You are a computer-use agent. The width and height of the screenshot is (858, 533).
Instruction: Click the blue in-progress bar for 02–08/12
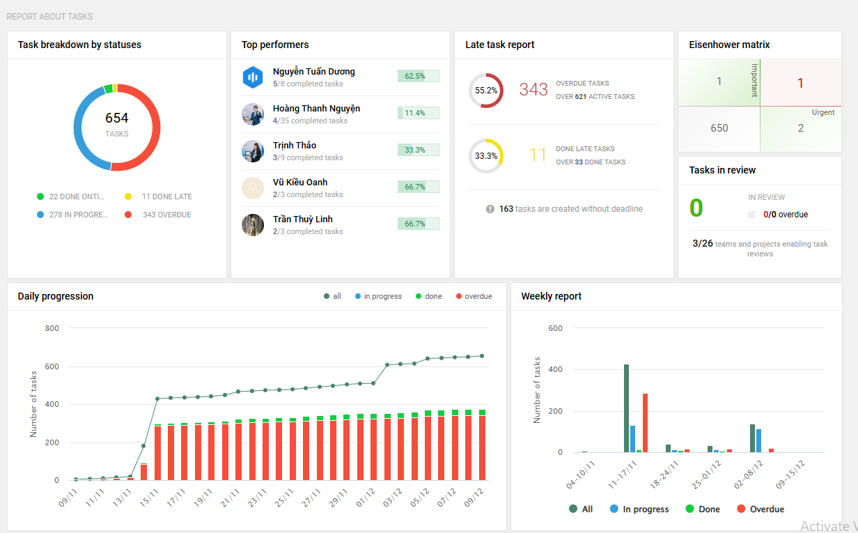[758, 440]
